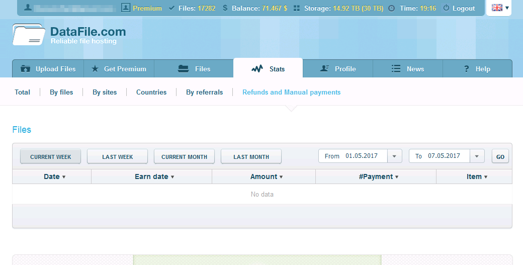
Task: Sort table by Amount column
Action: click(266, 176)
